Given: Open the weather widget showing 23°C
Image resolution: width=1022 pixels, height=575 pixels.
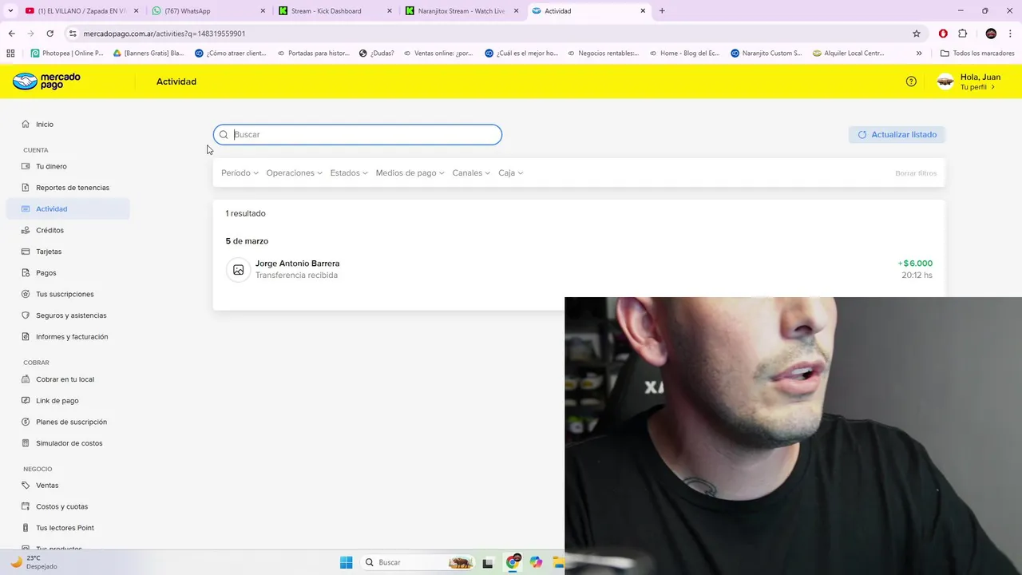Looking at the screenshot, I should pyautogui.click(x=34, y=562).
